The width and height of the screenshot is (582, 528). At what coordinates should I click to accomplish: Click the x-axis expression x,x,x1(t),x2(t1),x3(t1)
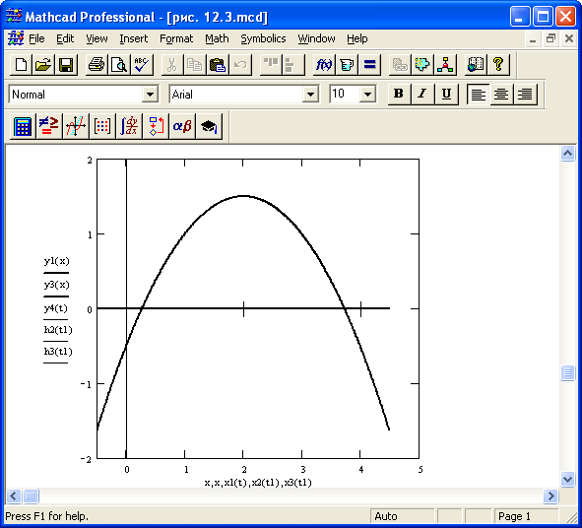[258, 483]
